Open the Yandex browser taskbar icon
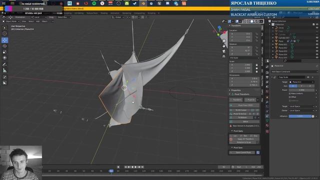Image resolution: width=320 pixels, height=180 pixels. coord(102,3)
